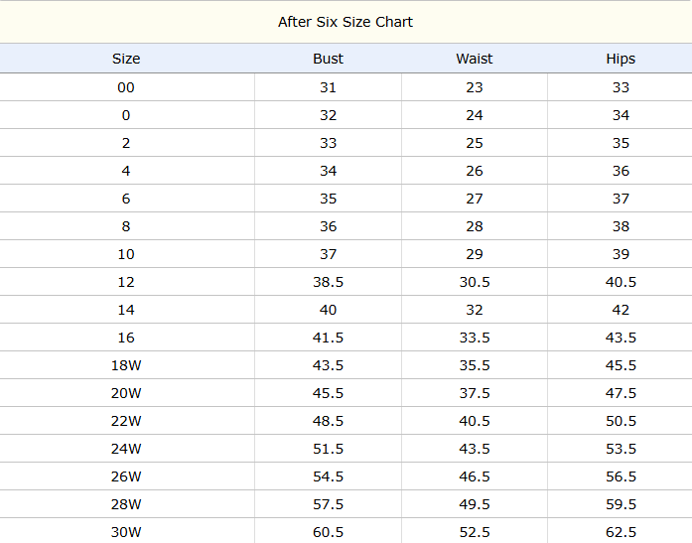Pick hips value 38 in the size 8 row
692x543 pixels.
tap(621, 226)
